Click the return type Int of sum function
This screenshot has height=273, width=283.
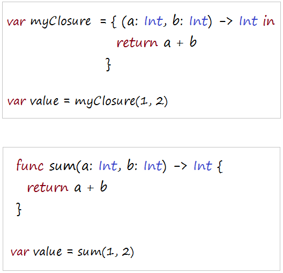[x=203, y=165]
